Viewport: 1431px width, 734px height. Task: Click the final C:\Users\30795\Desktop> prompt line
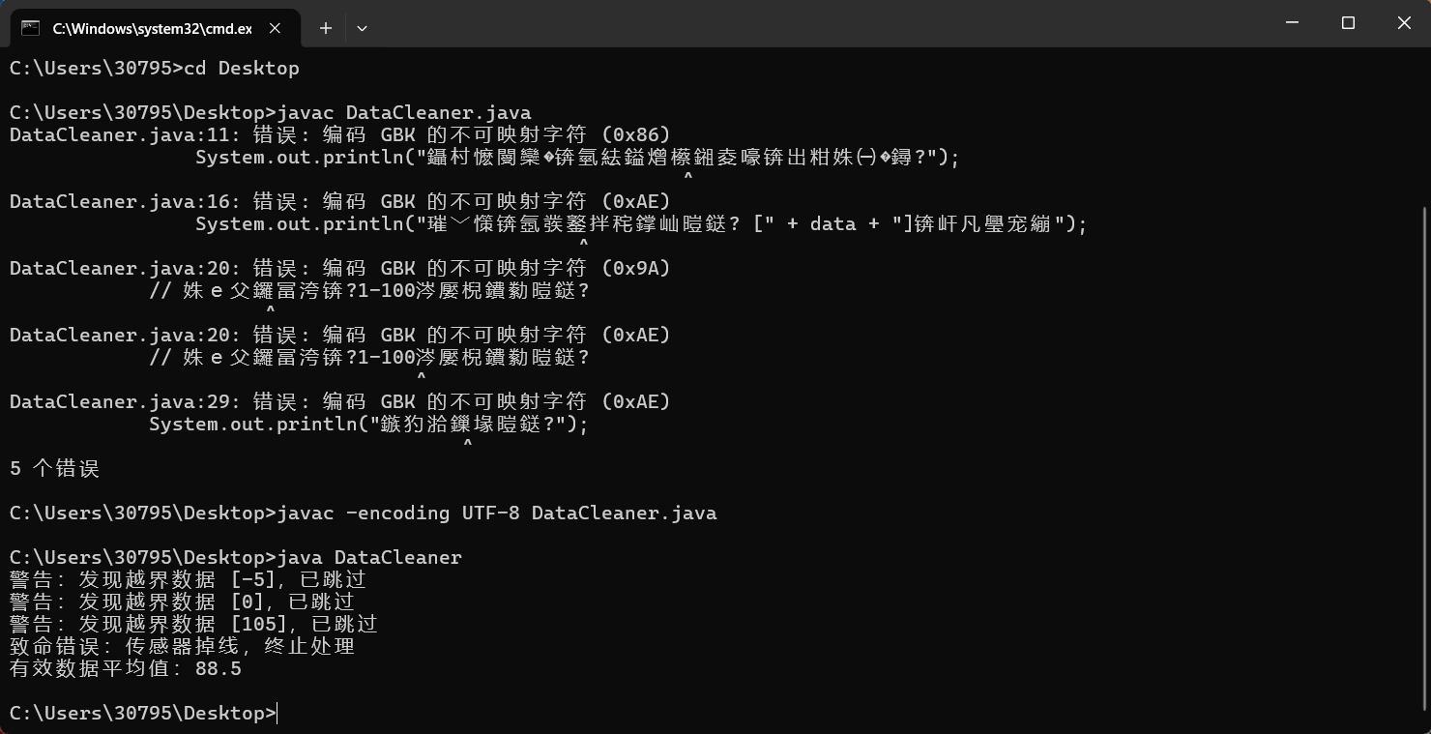click(x=143, y=713)
